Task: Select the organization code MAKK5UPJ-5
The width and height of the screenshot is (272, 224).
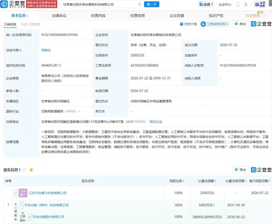Action: point(51,65)
